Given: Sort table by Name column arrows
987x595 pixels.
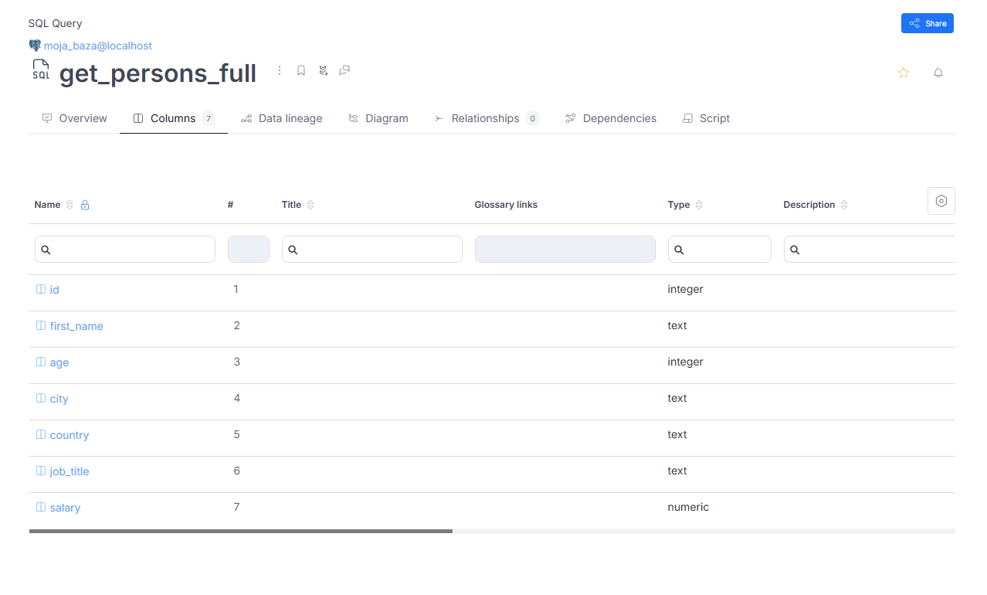Looking at the screenshot, I should (70, 206).
